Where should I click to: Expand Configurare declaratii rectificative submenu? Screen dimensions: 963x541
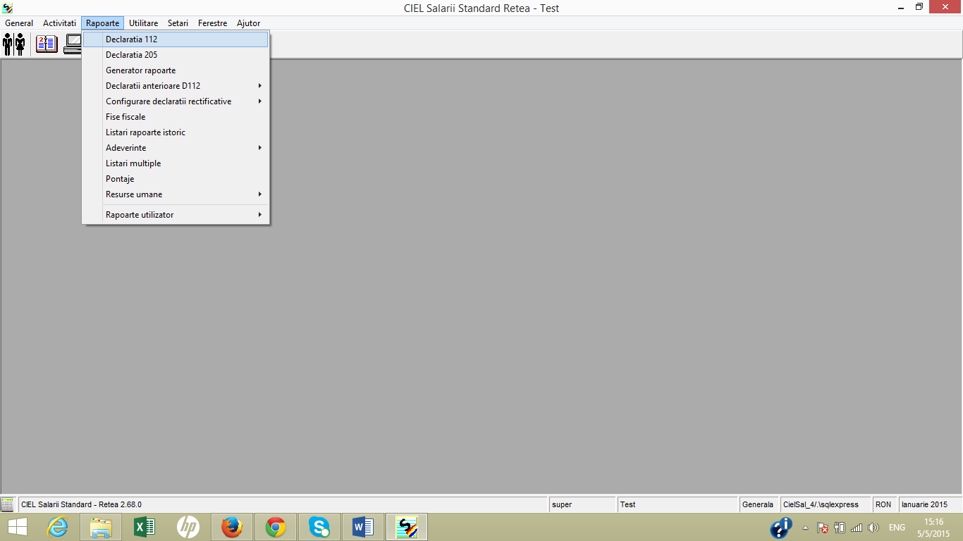coord(176,101)
